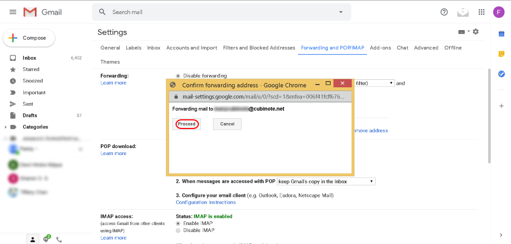Click the Get add-ons plus icon

[502, 106]
